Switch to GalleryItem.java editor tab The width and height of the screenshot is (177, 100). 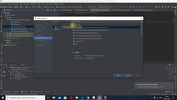coord(82,10)
